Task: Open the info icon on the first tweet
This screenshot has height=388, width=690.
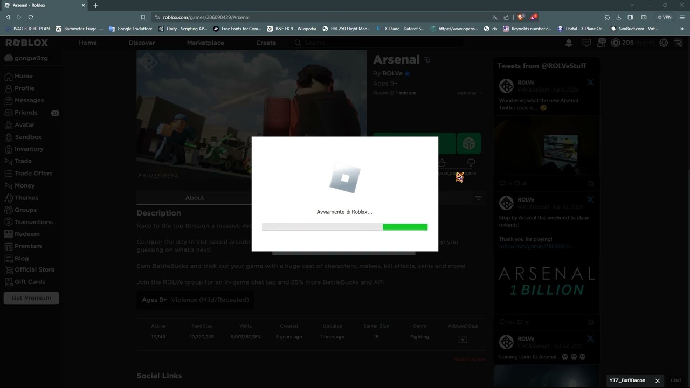Action: pos(590,184)
